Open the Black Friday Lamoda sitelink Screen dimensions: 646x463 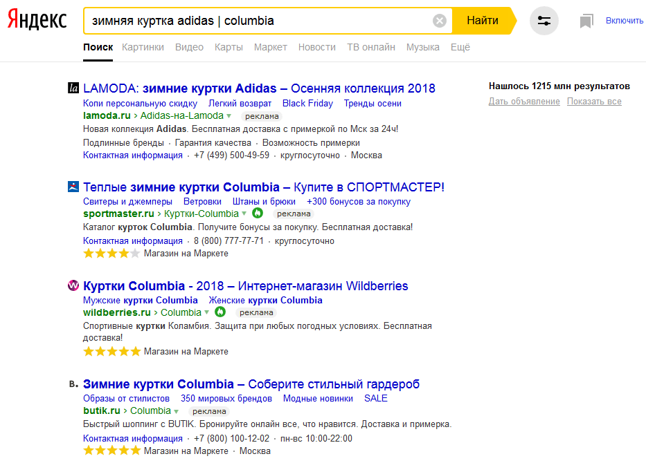pos(307,103)
